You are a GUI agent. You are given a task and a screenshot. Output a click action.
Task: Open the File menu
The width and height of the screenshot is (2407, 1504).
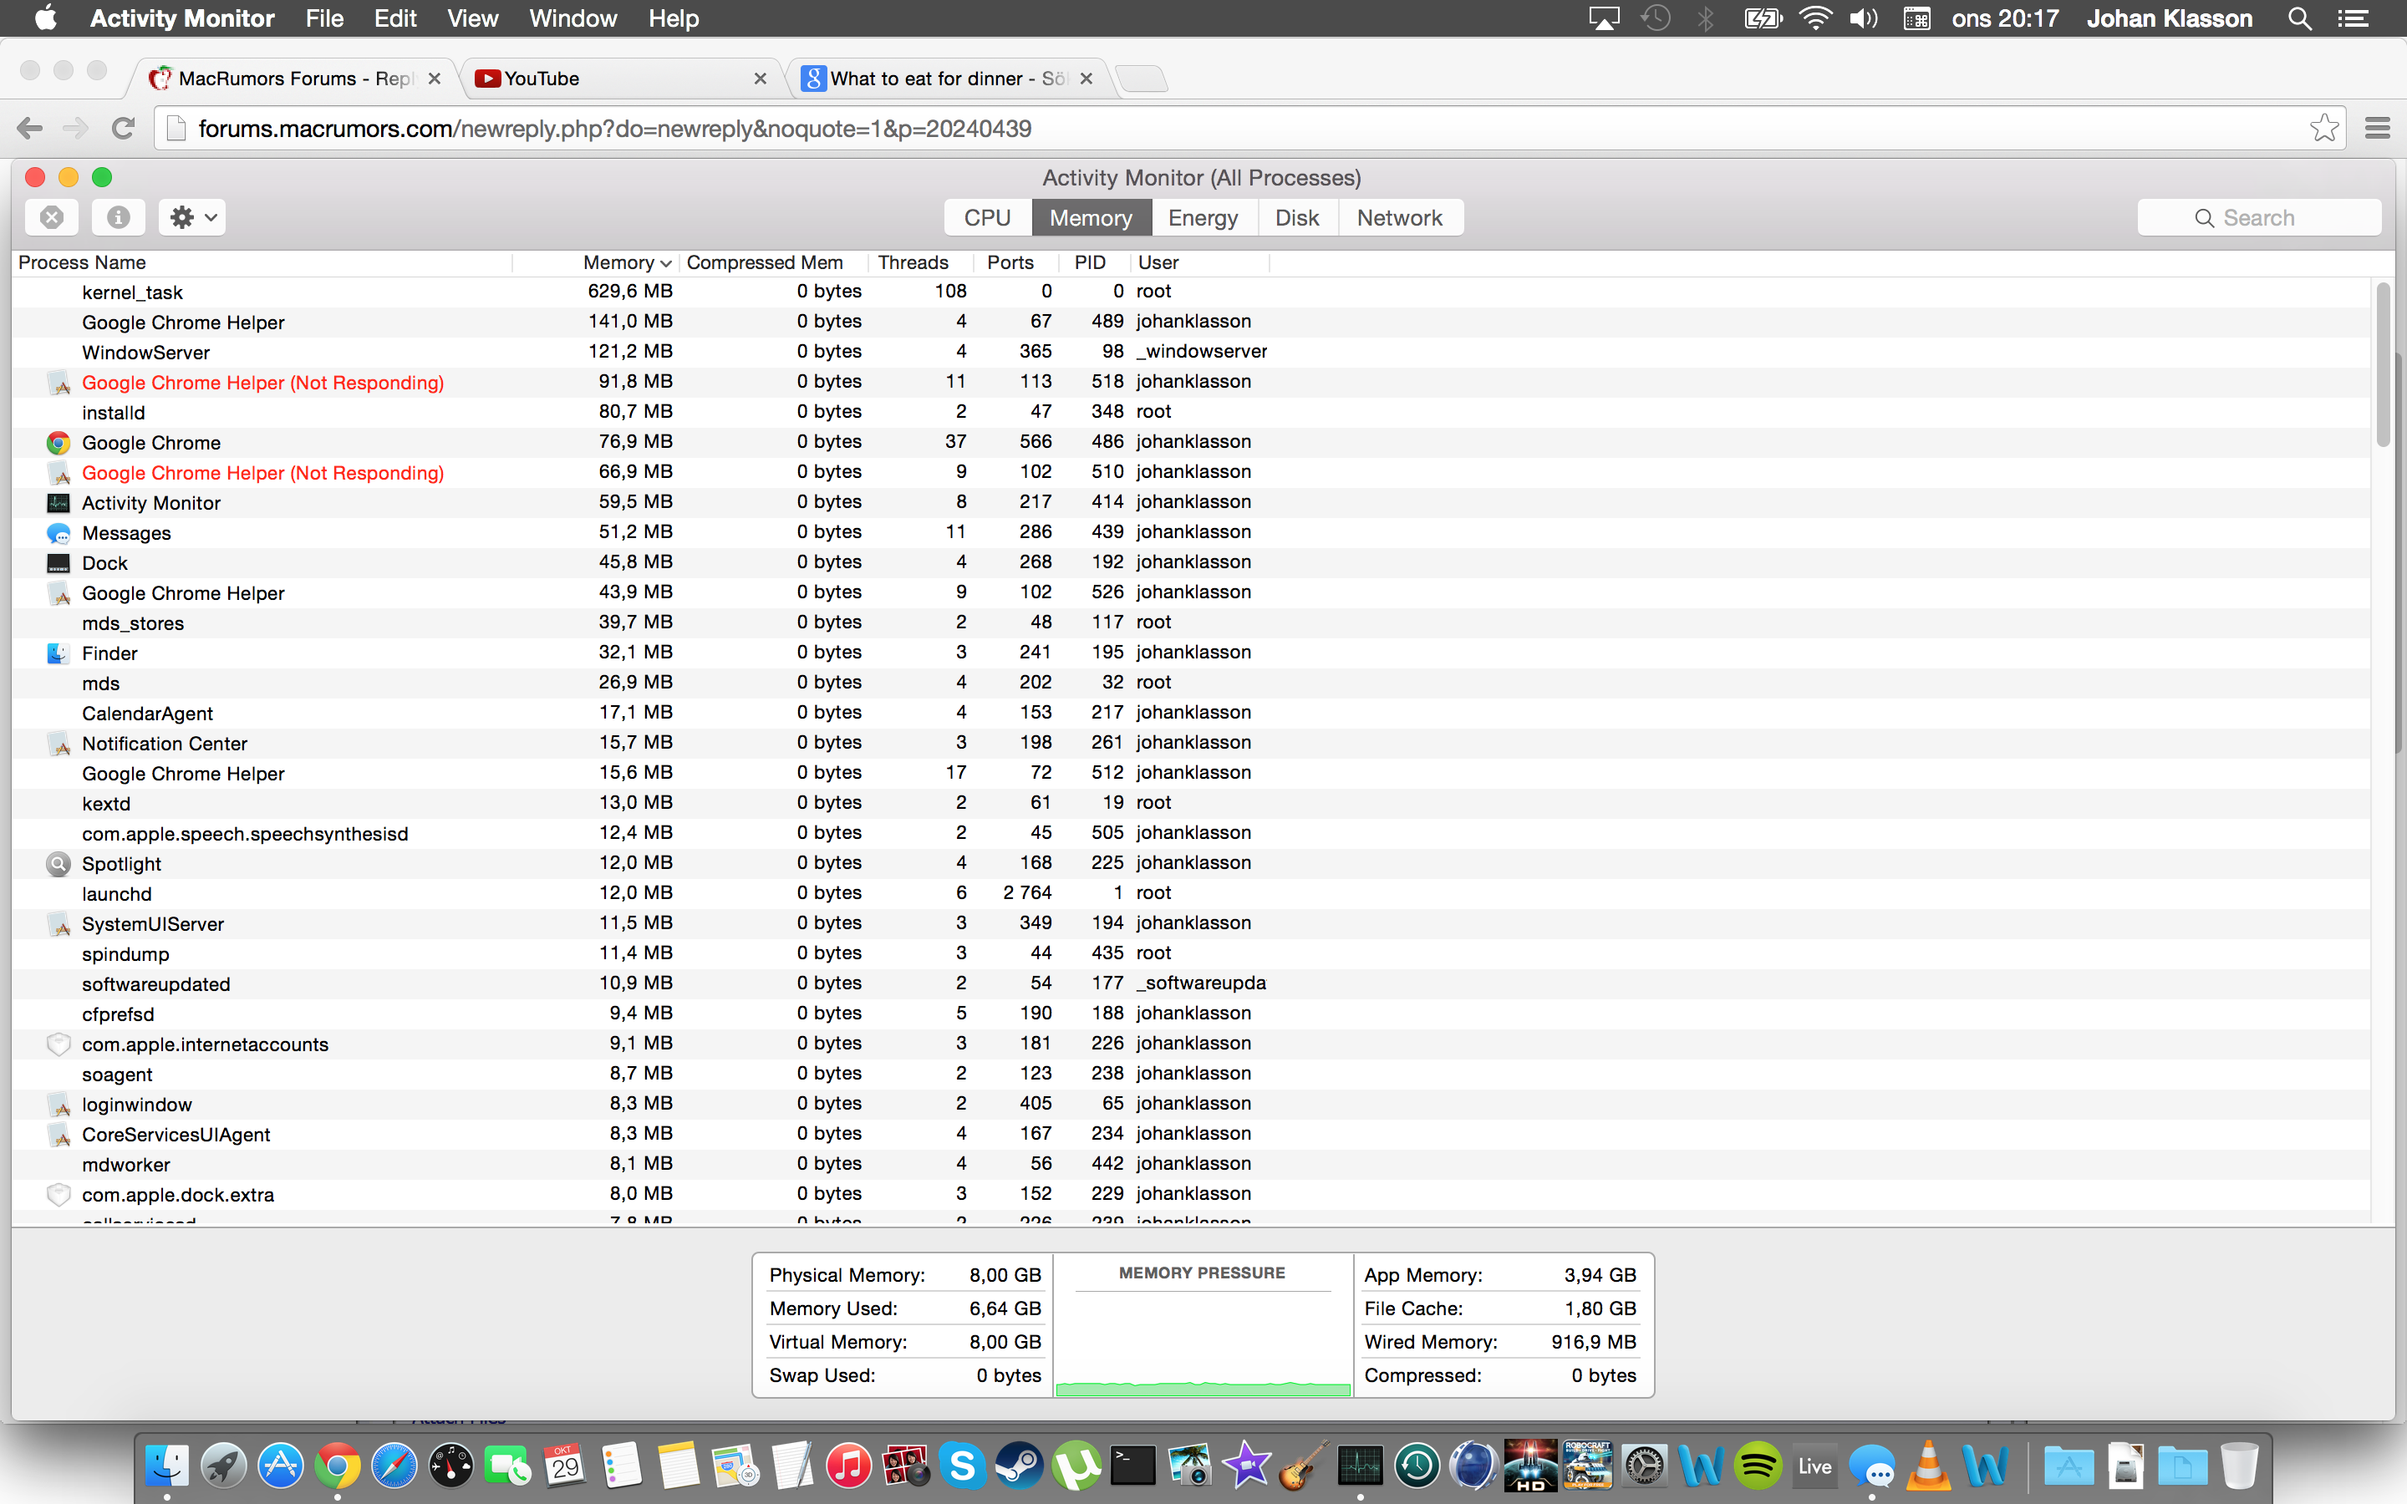324,18
